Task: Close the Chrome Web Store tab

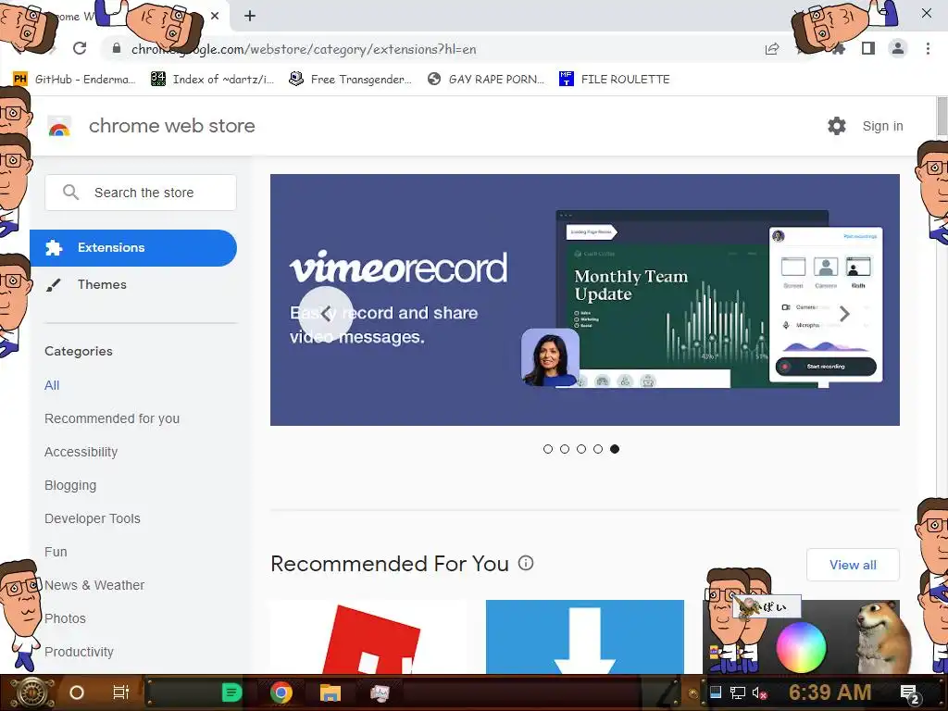Action: [x=215, y=17]
